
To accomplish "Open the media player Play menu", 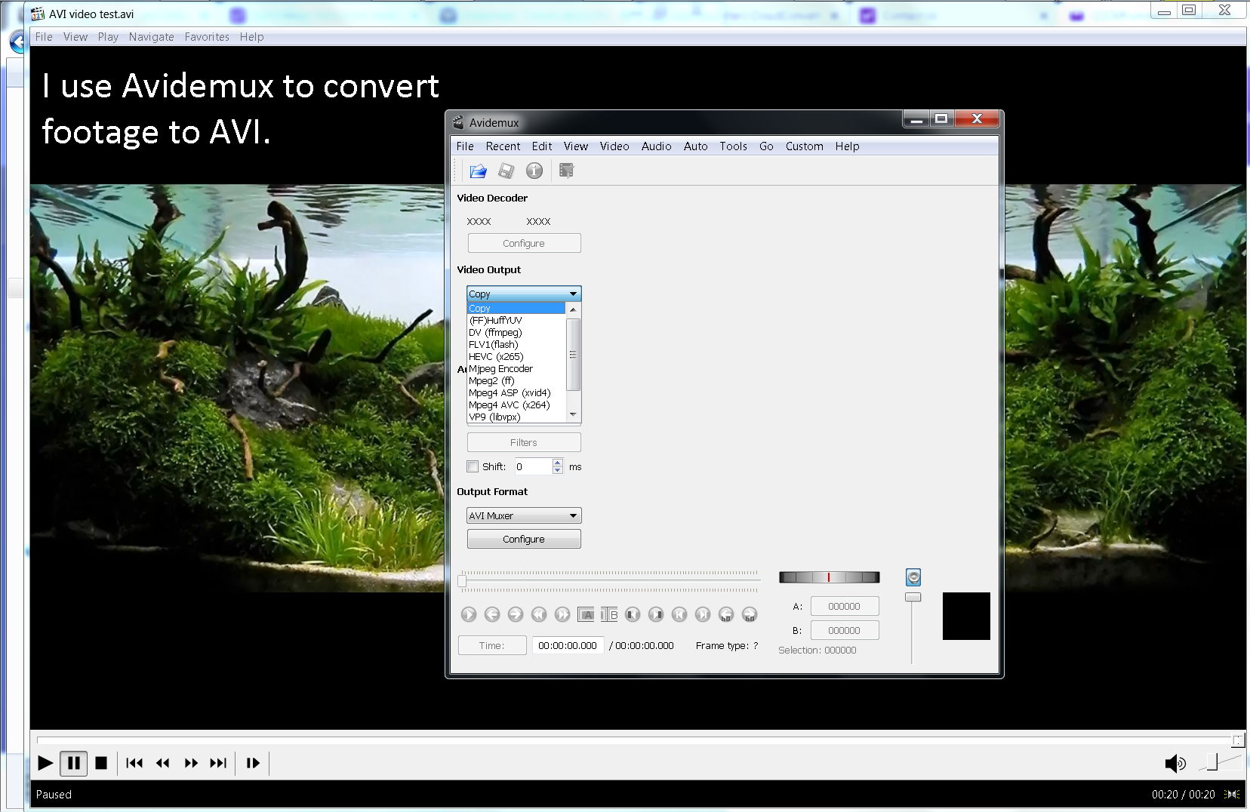I will (108, 37).
